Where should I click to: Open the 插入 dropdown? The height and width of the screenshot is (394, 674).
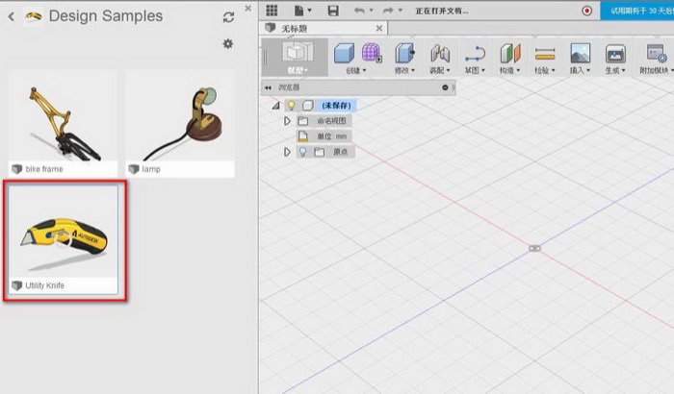pyautogui.click(x=581, y=70)
